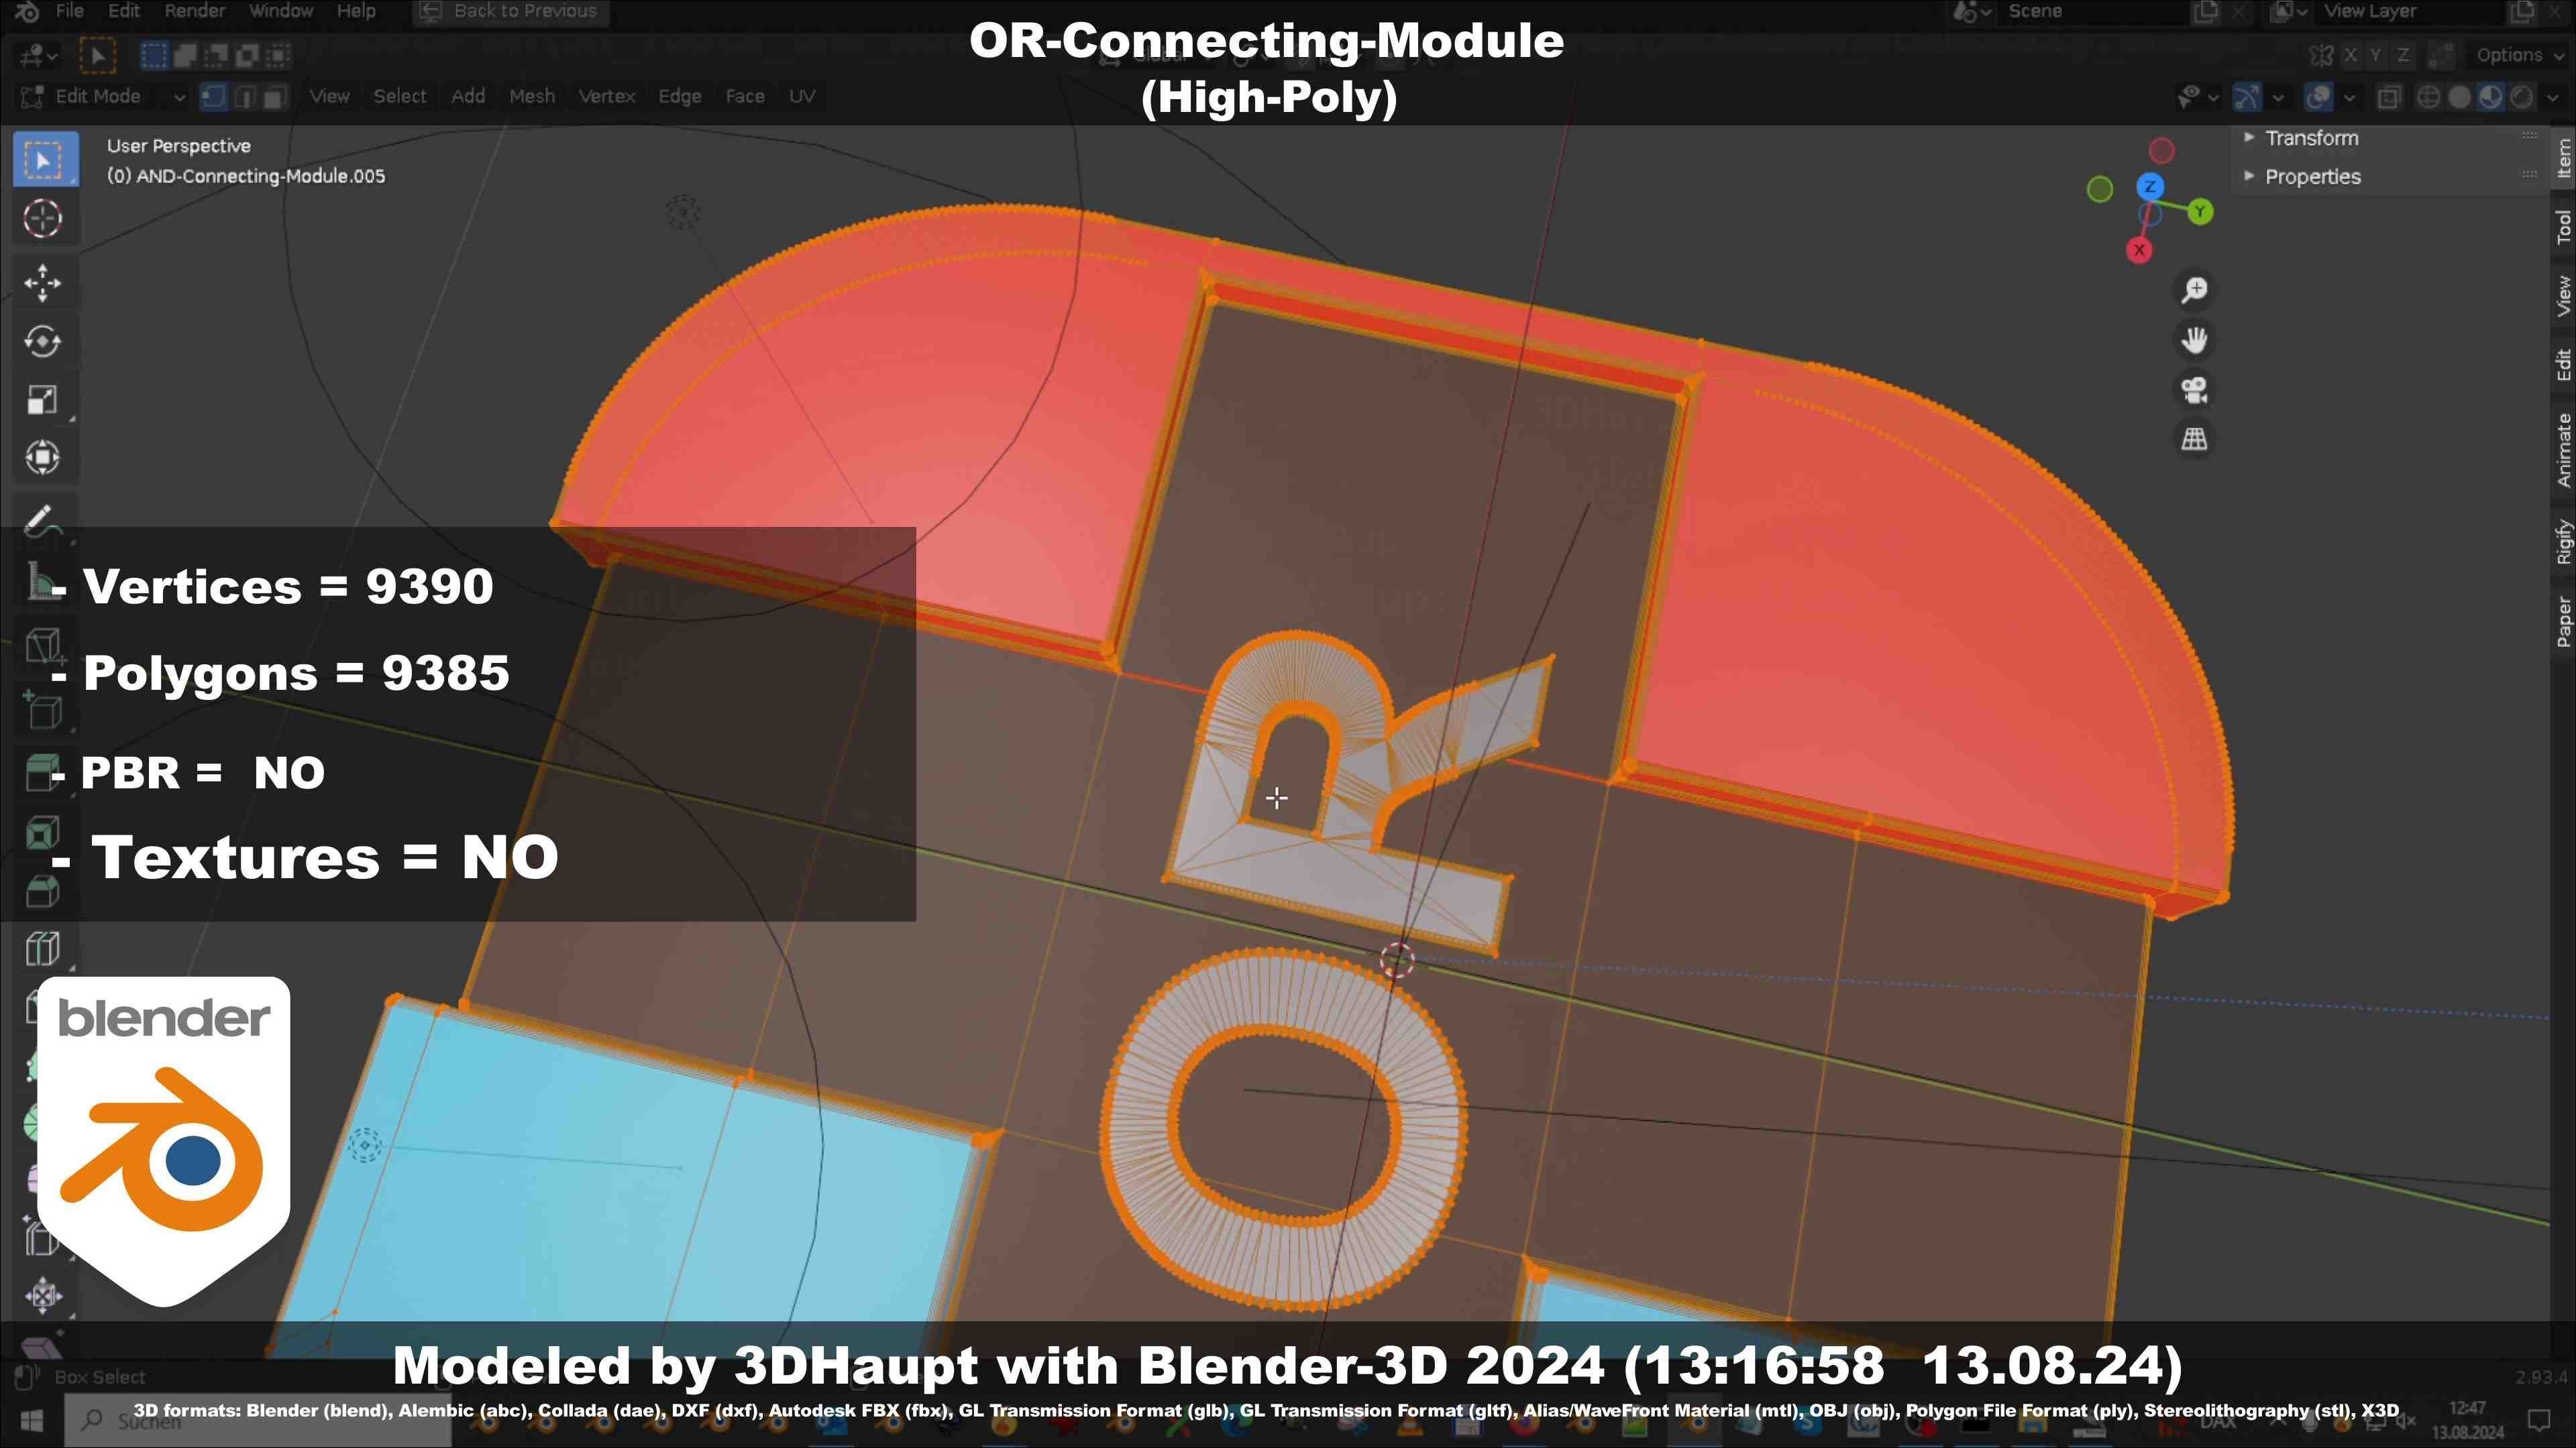Image resolution: width=2576 pixels, height=1448 pixels.
Task: Select the Scale tool
Action: (x=43, y=400)
